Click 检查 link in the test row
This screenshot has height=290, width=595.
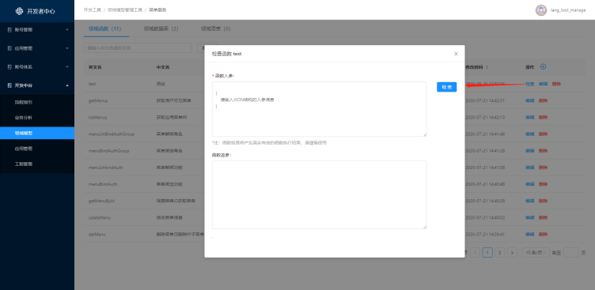[530, 84]
